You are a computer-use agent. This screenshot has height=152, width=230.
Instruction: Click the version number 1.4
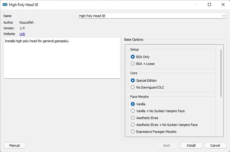[22, 28]
